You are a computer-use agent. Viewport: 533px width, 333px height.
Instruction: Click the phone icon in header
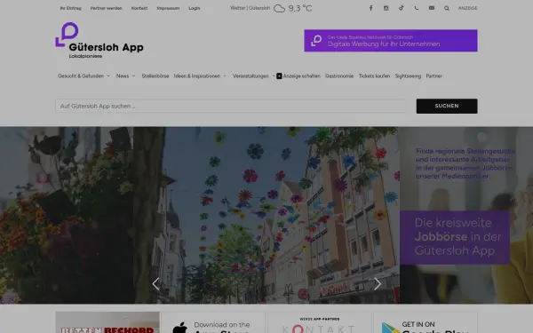(x=416, y=8)
